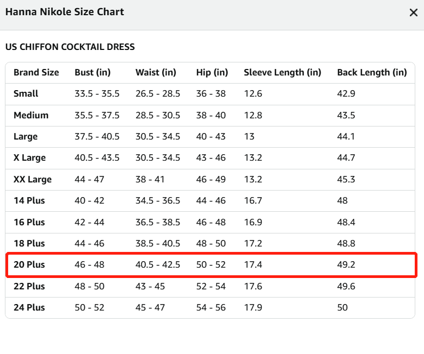Click 22 Plus sleeve length '17.6'
The image size is (424, 354).
[x=253, y=286]
